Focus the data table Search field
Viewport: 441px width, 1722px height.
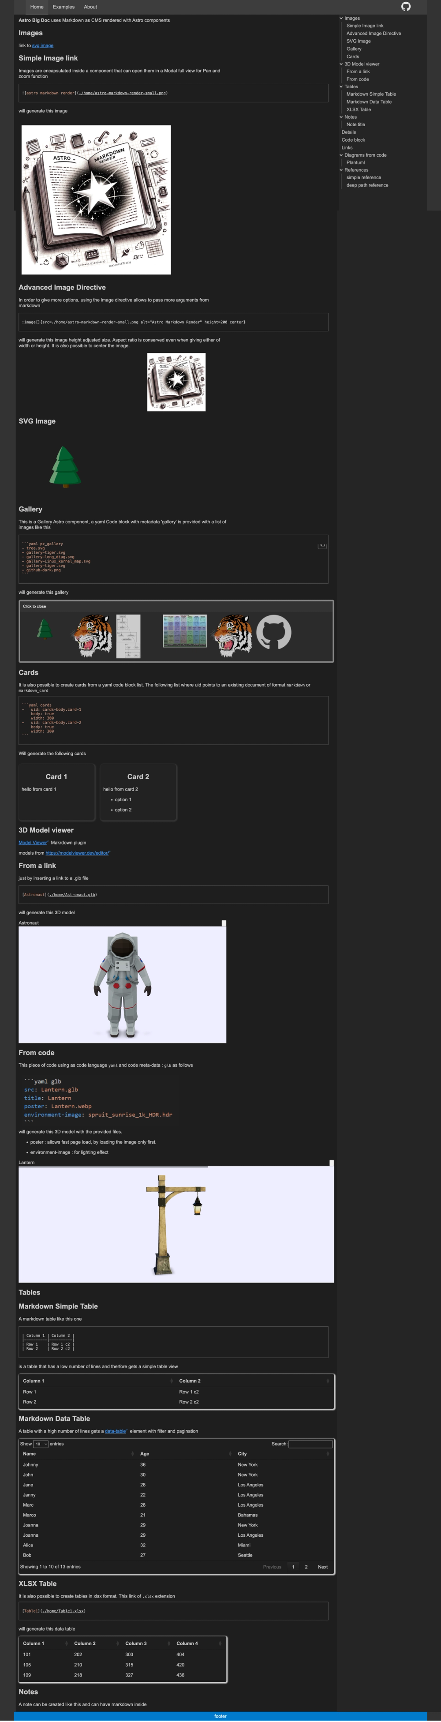[310, 1443]
